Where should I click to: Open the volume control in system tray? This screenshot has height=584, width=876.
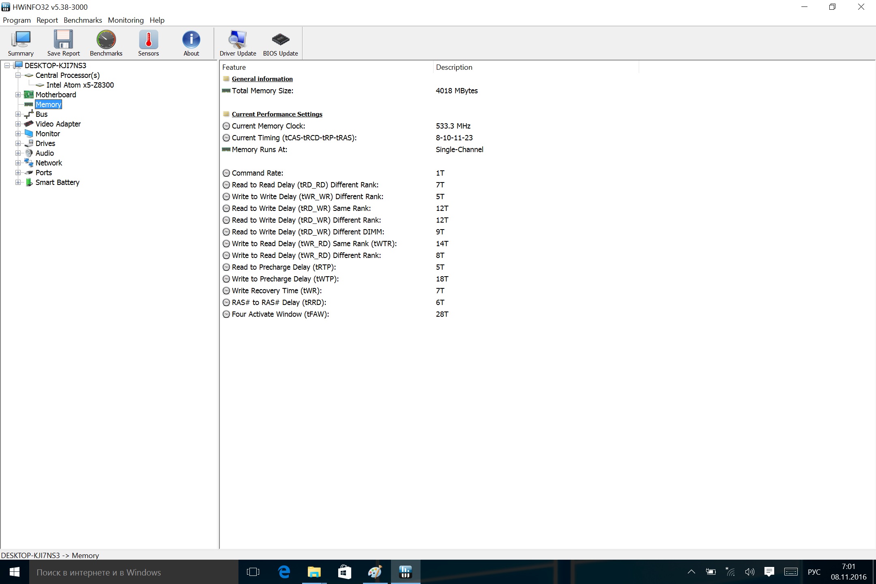749,572
